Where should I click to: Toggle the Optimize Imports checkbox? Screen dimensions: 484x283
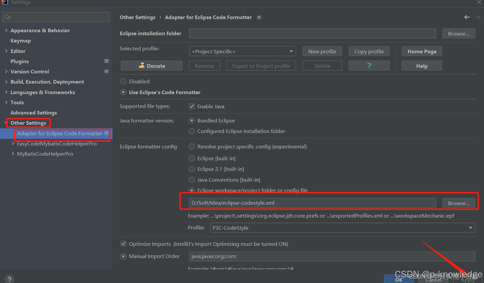124,244
